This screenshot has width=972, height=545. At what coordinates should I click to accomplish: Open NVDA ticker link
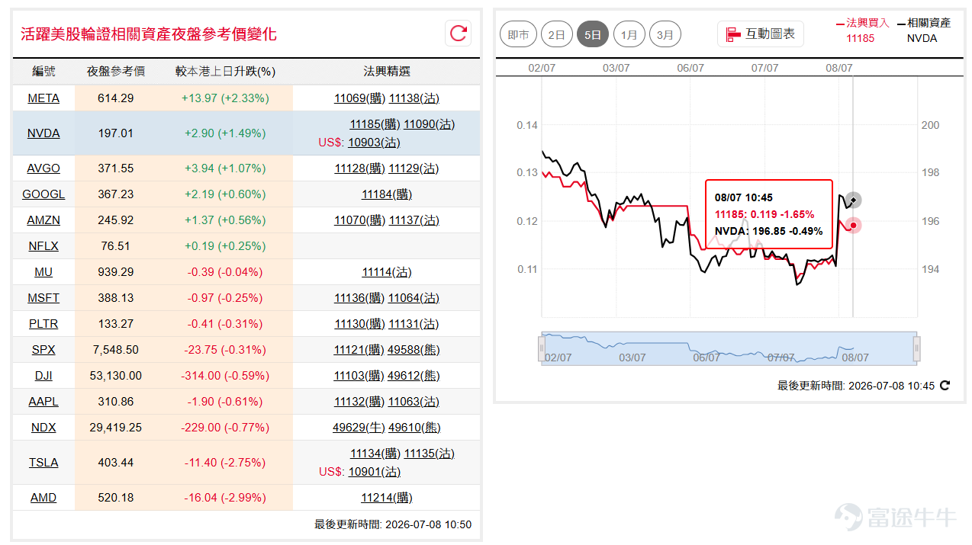pos(43,133)
